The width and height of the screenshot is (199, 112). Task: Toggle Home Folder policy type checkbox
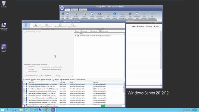[x=27, y=67]
